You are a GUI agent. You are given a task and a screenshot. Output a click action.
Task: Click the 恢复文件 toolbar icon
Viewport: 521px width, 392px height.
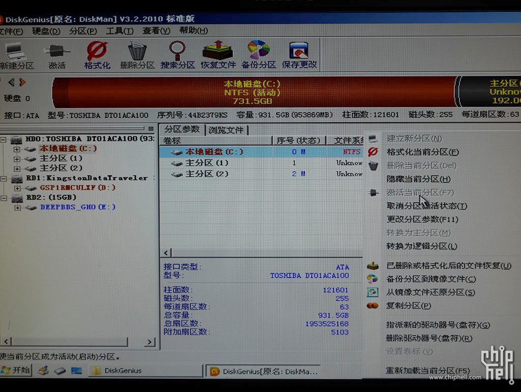point(218,50)
